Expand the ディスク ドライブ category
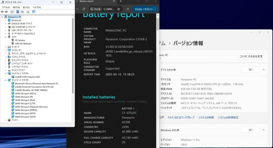273x148 pixels. pyautogui.click(x=5, y=70)
